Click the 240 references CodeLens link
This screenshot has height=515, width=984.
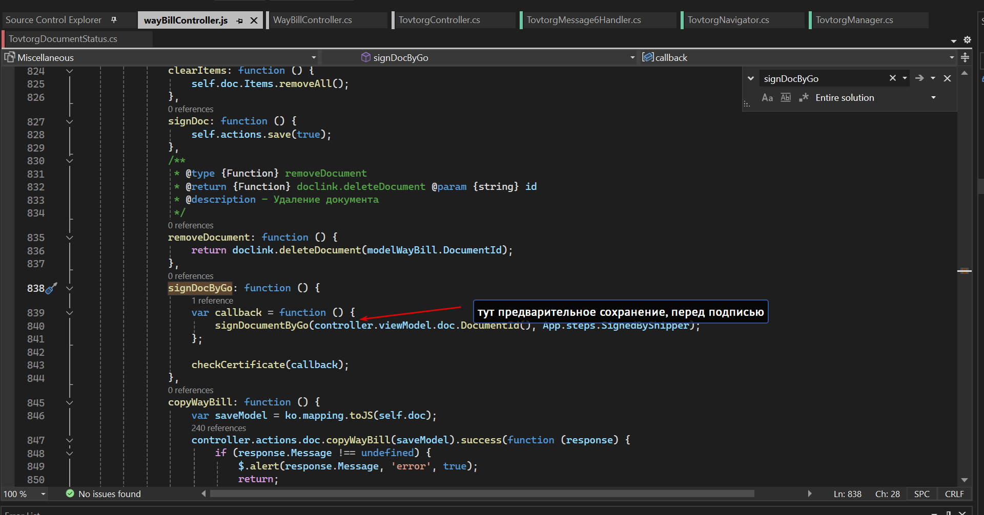[x=218, y=428]
